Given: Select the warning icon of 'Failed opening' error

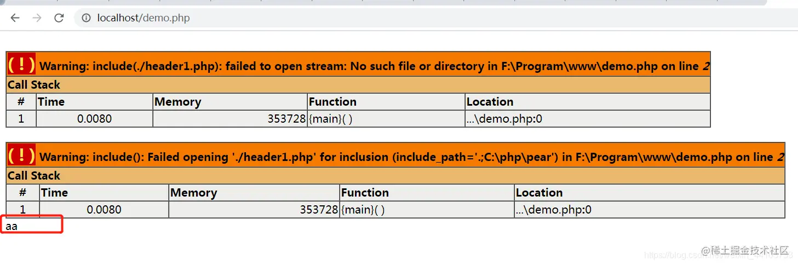Looking at the screenshot, I should (21, 155).
